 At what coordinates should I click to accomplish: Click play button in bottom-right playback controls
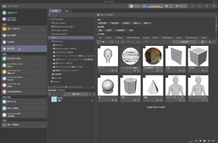click(x=205, y=141)
